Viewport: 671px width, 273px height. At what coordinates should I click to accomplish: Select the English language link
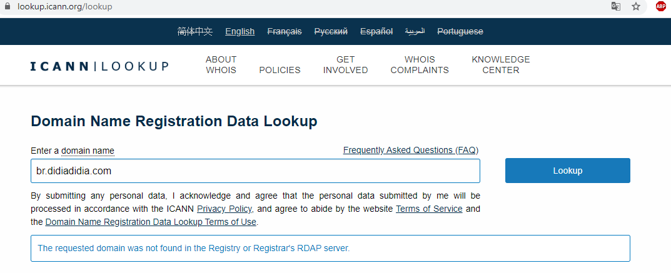pyautogui.click(x=240, y=32)
